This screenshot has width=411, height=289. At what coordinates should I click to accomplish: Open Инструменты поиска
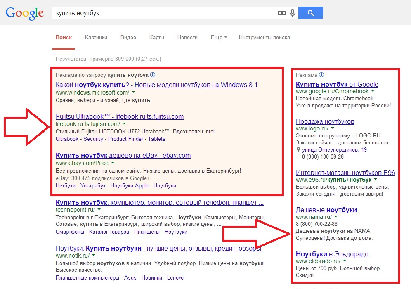(x=264, y=38)
